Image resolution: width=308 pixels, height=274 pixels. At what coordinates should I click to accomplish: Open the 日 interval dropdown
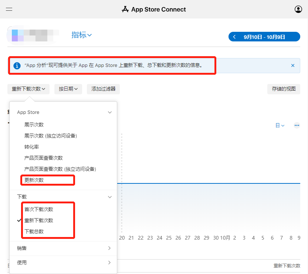280,125
